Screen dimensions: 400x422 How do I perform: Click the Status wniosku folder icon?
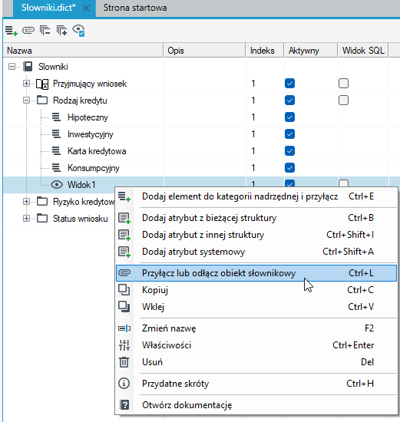coord(42,218)
